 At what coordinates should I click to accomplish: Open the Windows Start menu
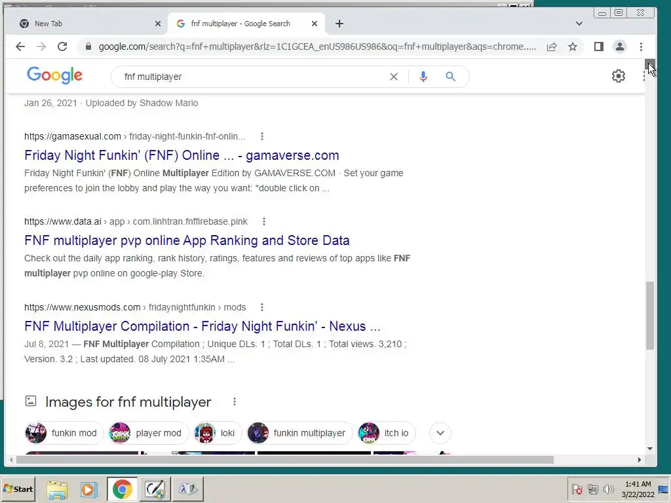pyautogui.click(x=18, y=489)
